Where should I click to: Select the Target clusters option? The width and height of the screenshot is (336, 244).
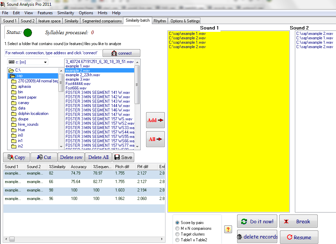[177, 234]
